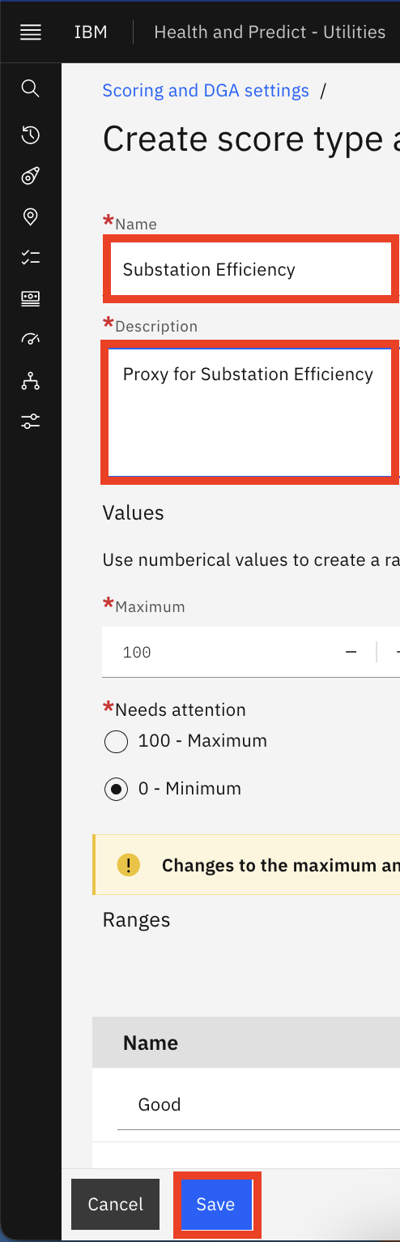Open the gauge meter icon in sidebar

point(31,339)
